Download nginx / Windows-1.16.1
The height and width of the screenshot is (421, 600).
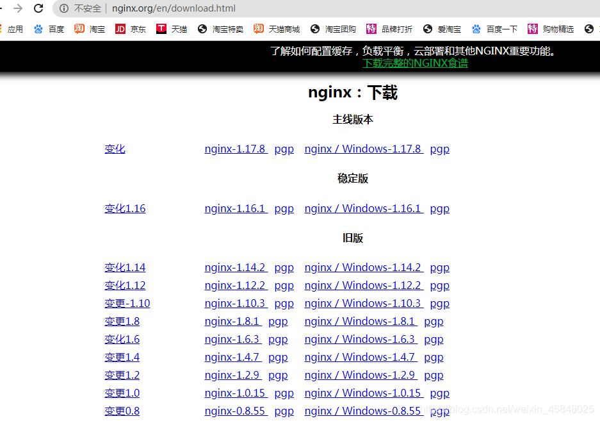pyautogui.click(x=364, y=209)
